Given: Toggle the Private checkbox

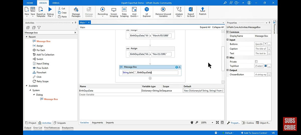Looking at the screenshot, I should click(256, 61).
